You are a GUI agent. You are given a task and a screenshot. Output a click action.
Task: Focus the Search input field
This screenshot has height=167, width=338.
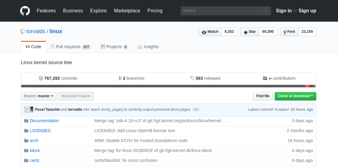point(226,11)
